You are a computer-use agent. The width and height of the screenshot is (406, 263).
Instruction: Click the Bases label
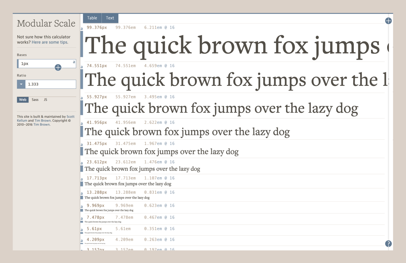[22, 55]
